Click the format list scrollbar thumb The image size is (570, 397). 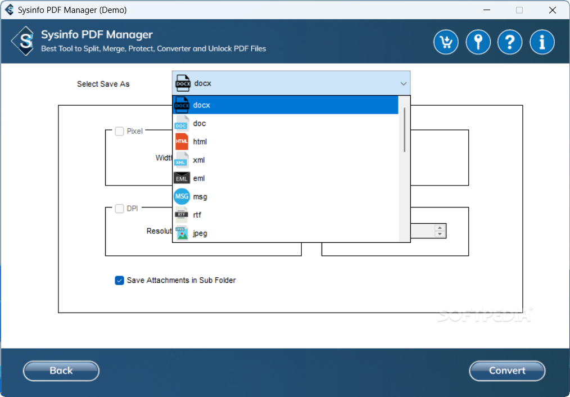404,130
